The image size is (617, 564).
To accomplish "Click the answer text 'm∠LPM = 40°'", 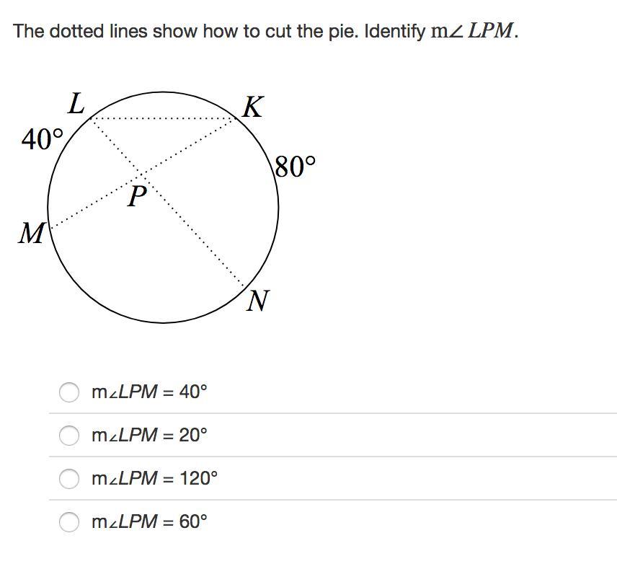I will point(149,392).
